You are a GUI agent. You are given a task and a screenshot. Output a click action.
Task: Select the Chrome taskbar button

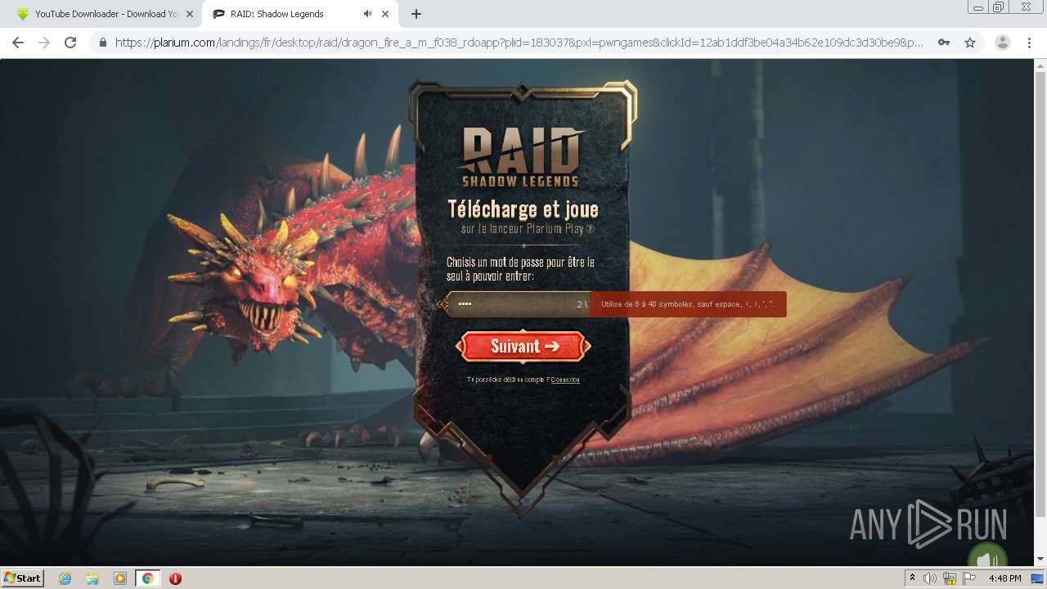[x=147, y=578]
